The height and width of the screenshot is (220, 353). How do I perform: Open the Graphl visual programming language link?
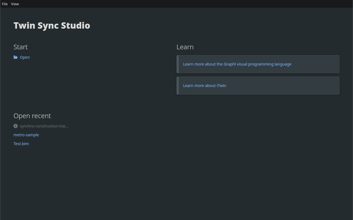(237, 64)
